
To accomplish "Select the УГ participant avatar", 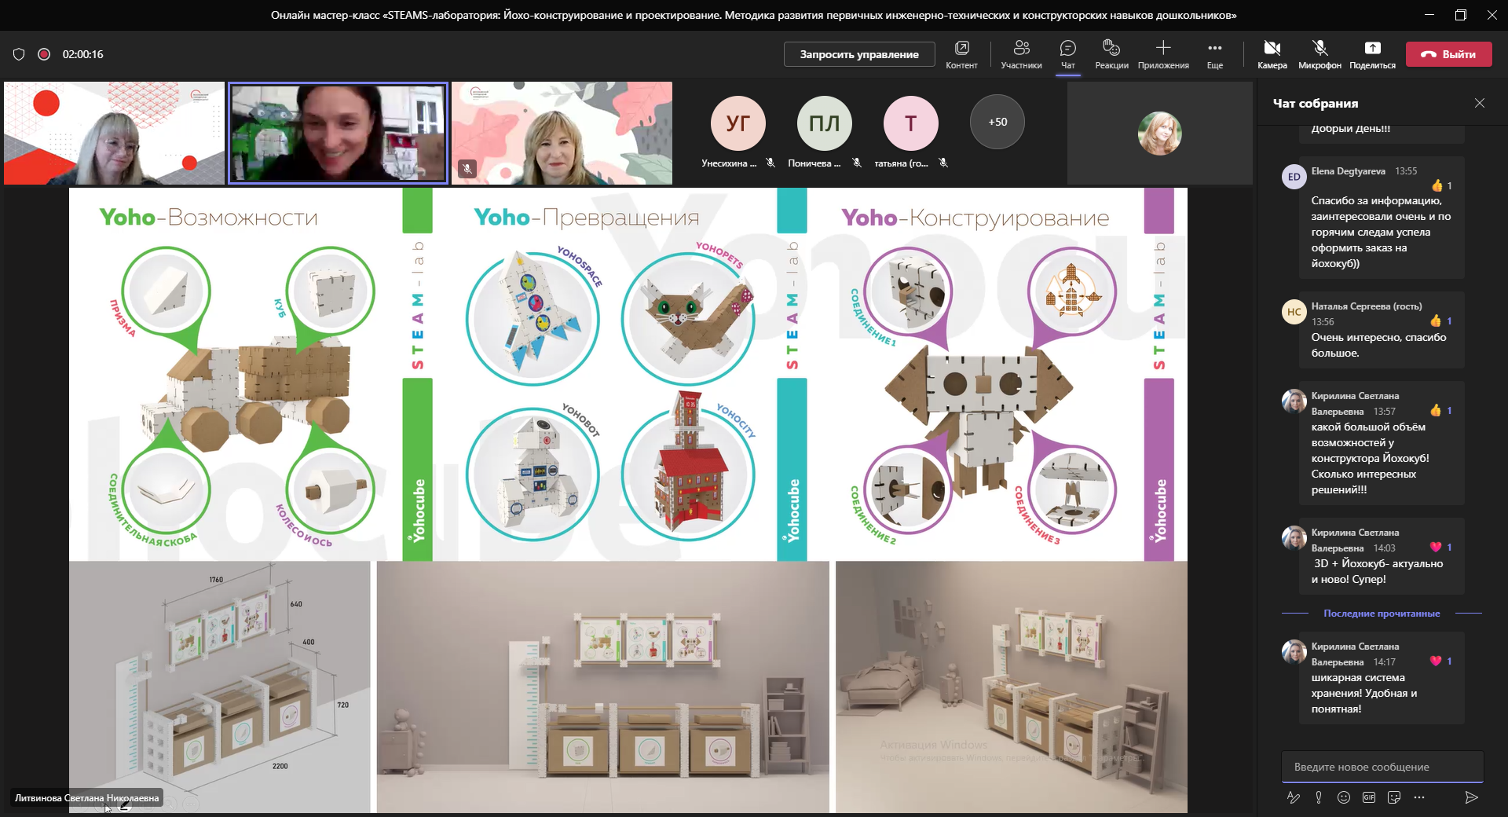I will [x=738, y=123].
